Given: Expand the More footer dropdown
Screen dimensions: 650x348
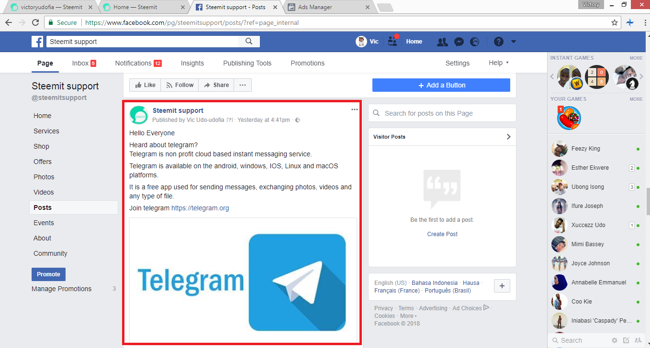Looking at the screenshot, I should (408, 316).
